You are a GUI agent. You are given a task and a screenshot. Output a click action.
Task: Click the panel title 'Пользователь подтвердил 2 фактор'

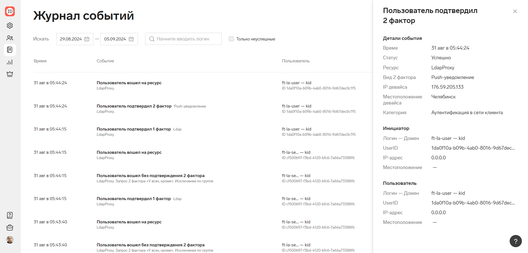pos(430,16)
